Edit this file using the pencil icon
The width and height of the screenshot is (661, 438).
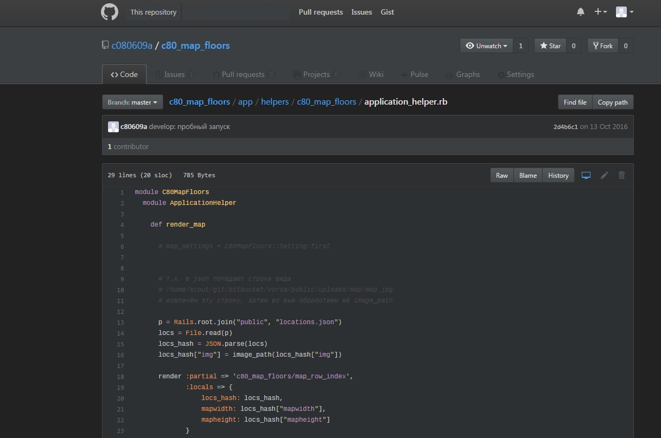coord(604,175)
